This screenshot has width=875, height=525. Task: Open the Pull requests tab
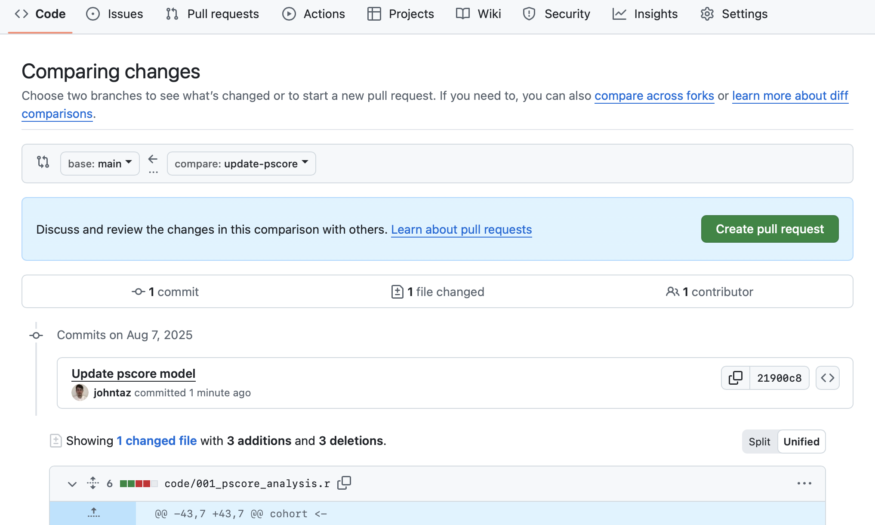(x=213, y=14)
